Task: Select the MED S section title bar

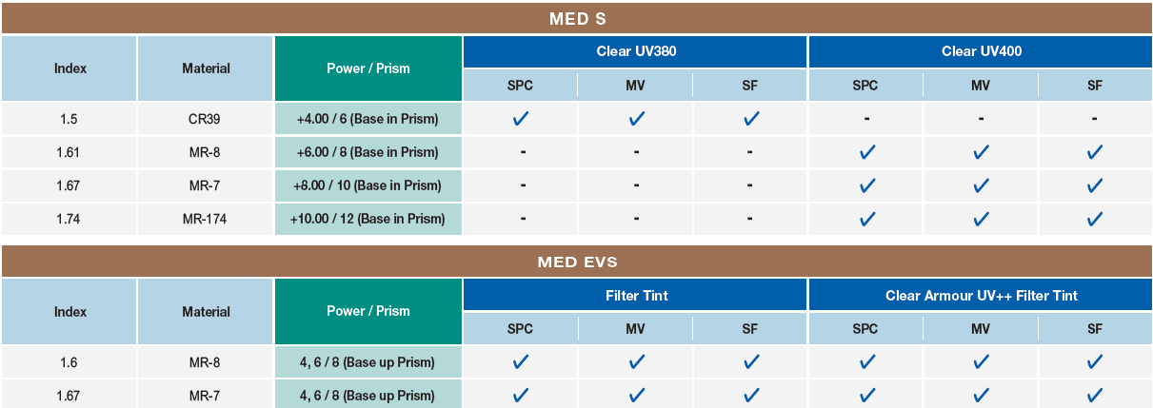Action: coord(577,18)
